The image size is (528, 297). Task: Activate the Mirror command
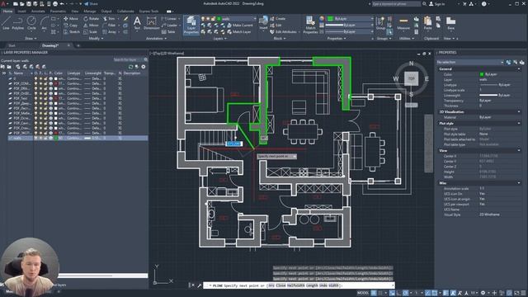(x=91, y=26)
